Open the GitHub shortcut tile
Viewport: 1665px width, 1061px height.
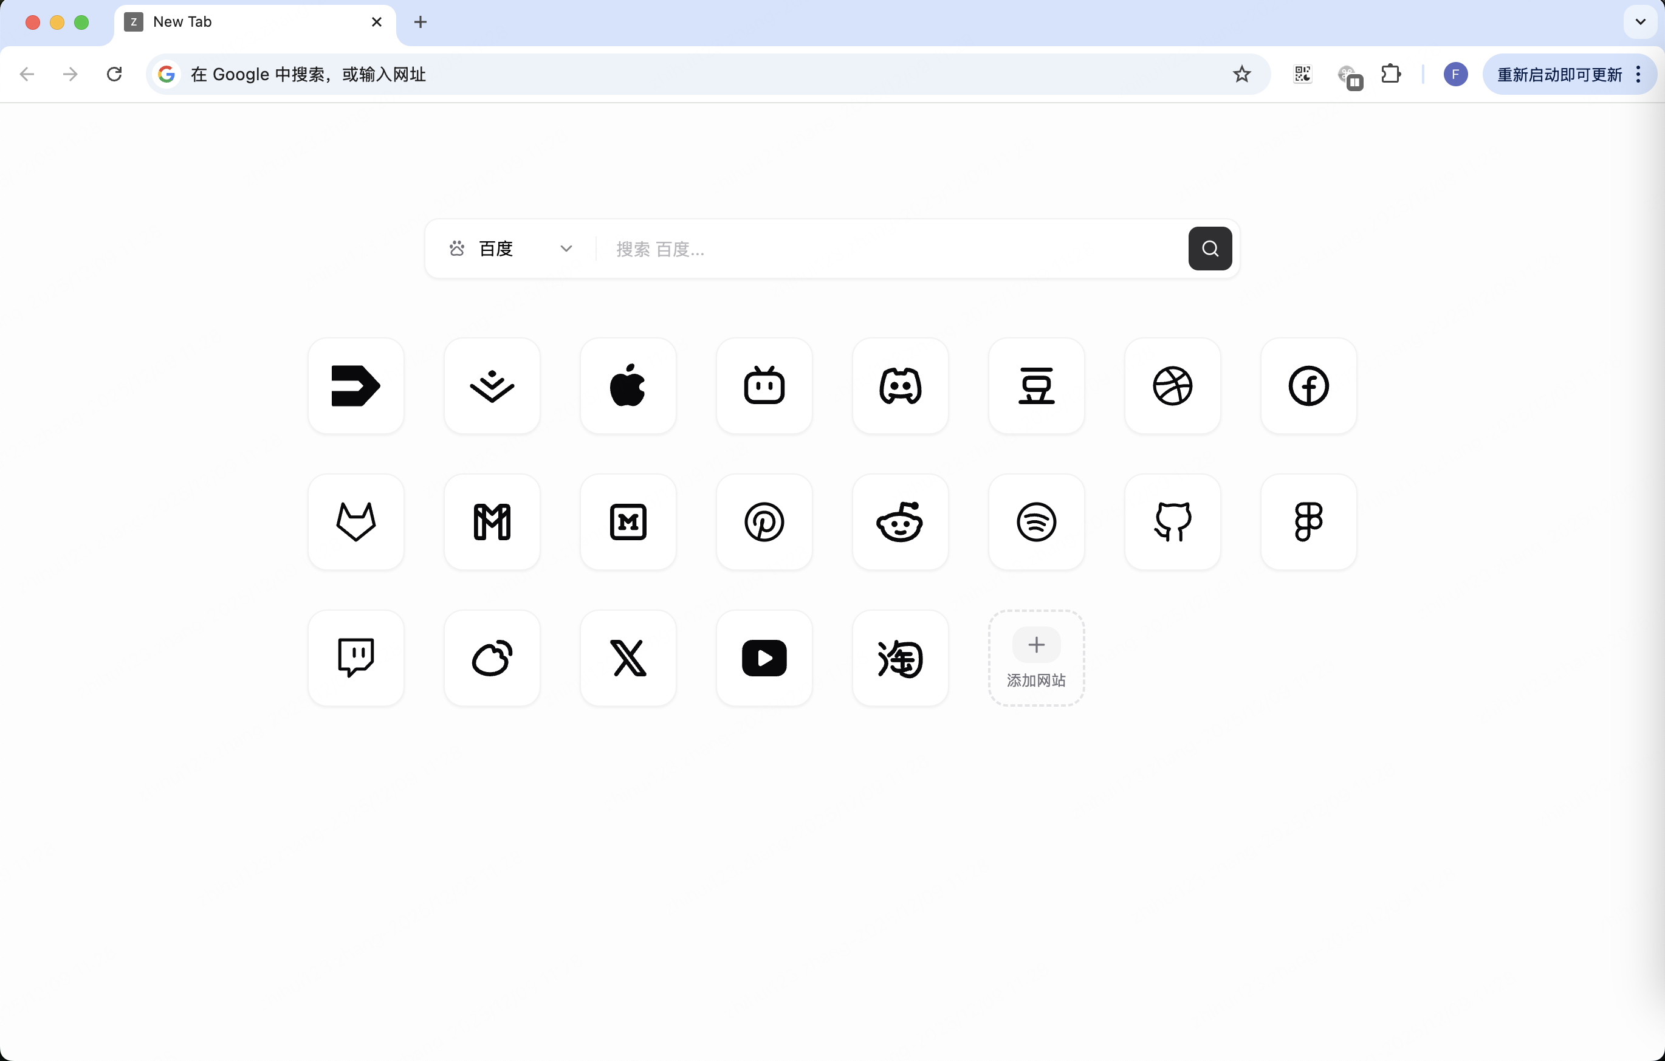pos(1172,521)
